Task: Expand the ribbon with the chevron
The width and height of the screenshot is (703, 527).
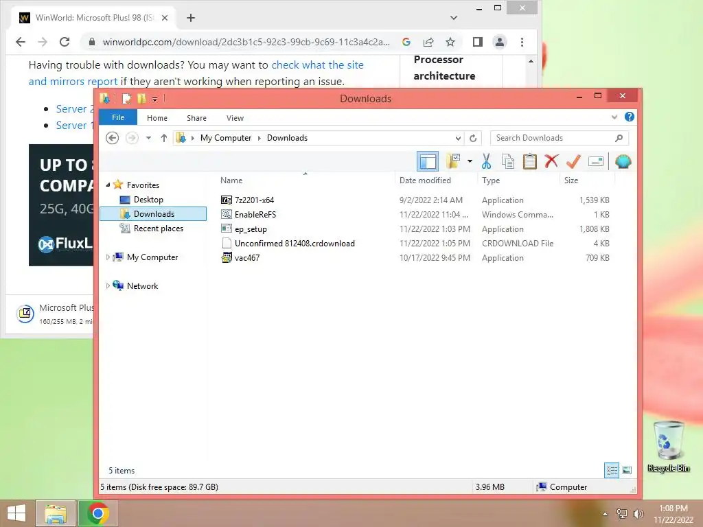Action: click(x=614, y=117)
